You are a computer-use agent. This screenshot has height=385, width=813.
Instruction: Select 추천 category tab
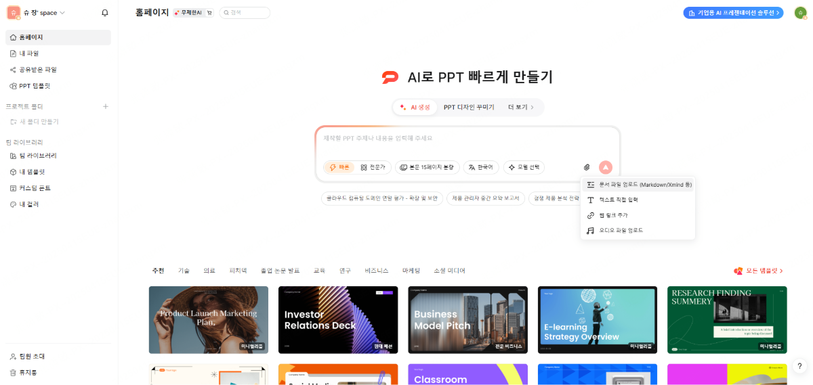158,271
